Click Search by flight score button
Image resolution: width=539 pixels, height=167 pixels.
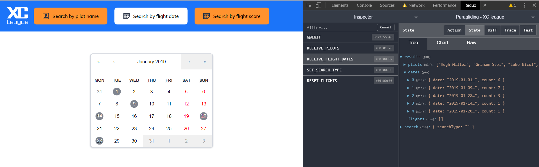pyautogui.click(x=232, y=16)
